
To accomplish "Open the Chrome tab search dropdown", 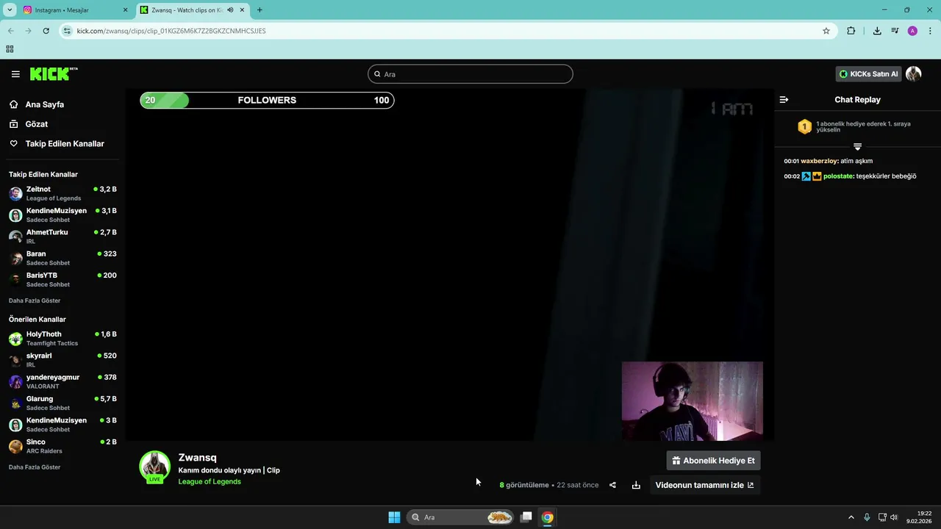I will (x=10, y=10).
